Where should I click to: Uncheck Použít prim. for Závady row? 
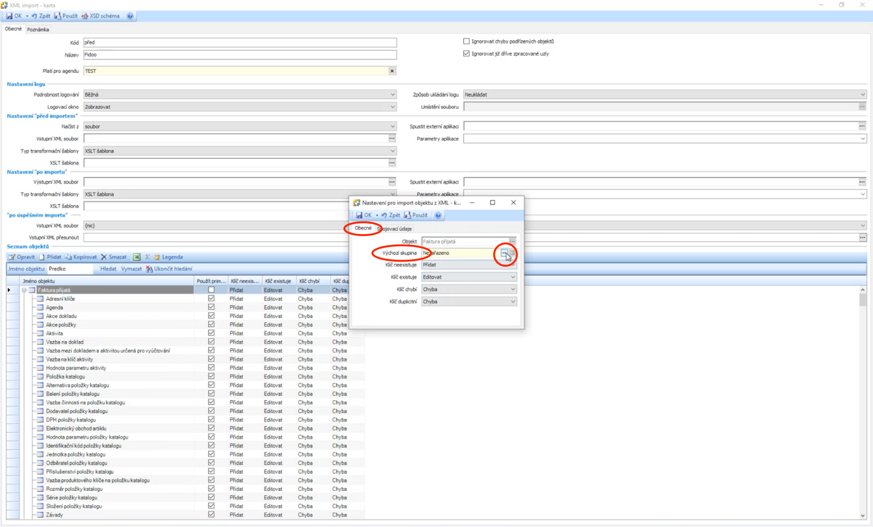[x=211, y=514]
